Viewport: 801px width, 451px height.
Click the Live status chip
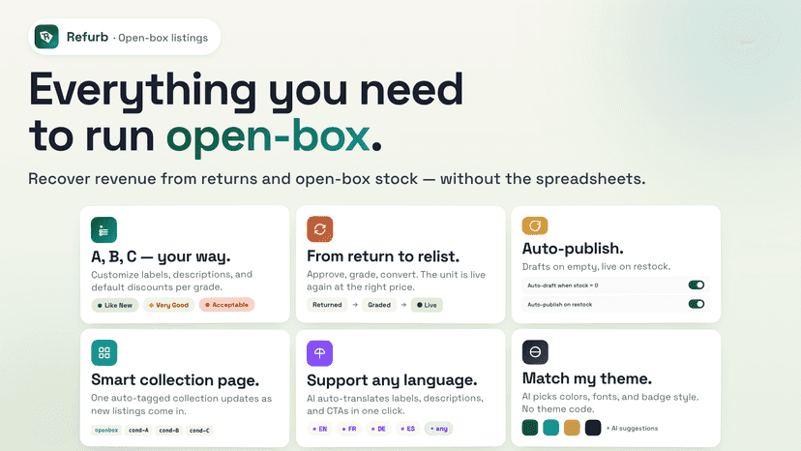[x=427, y=305]
